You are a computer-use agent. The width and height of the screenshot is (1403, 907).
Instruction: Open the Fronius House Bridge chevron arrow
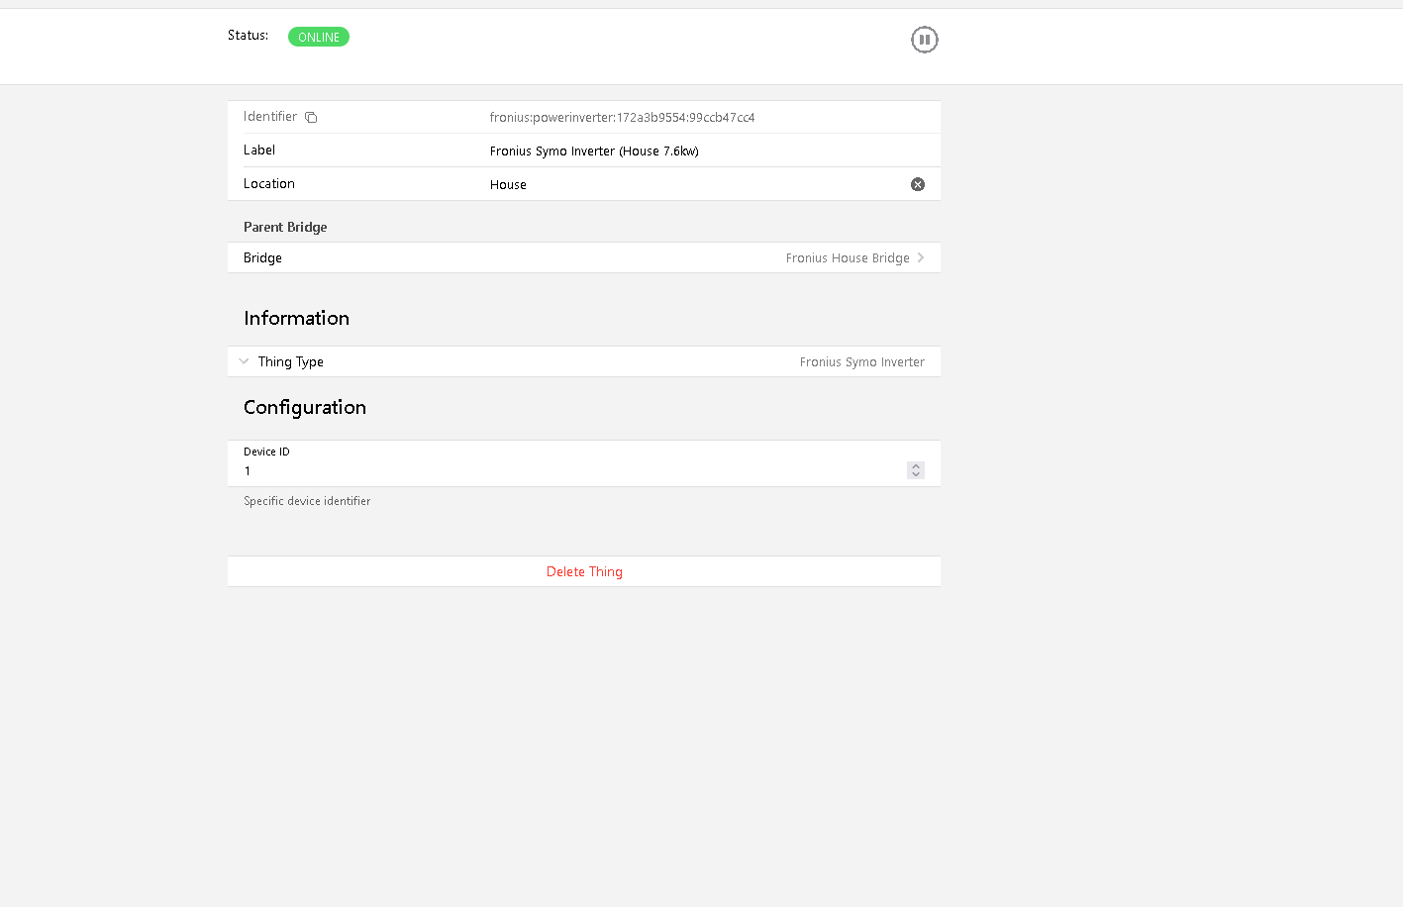(x=921, y=257)
